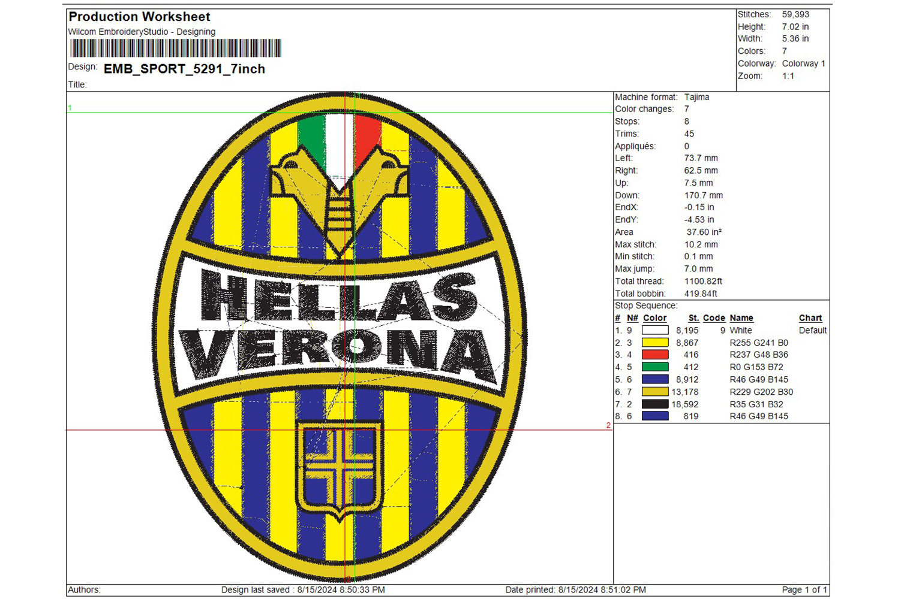Select the area value 37.60 in²

pos(704,232)
